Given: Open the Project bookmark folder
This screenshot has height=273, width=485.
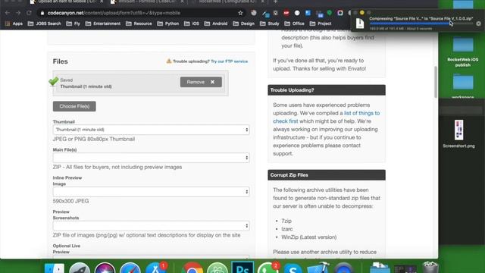Looking at the screenshot, I should point(321,24).
